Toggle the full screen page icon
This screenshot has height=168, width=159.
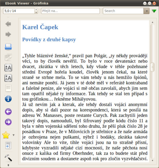8,88
